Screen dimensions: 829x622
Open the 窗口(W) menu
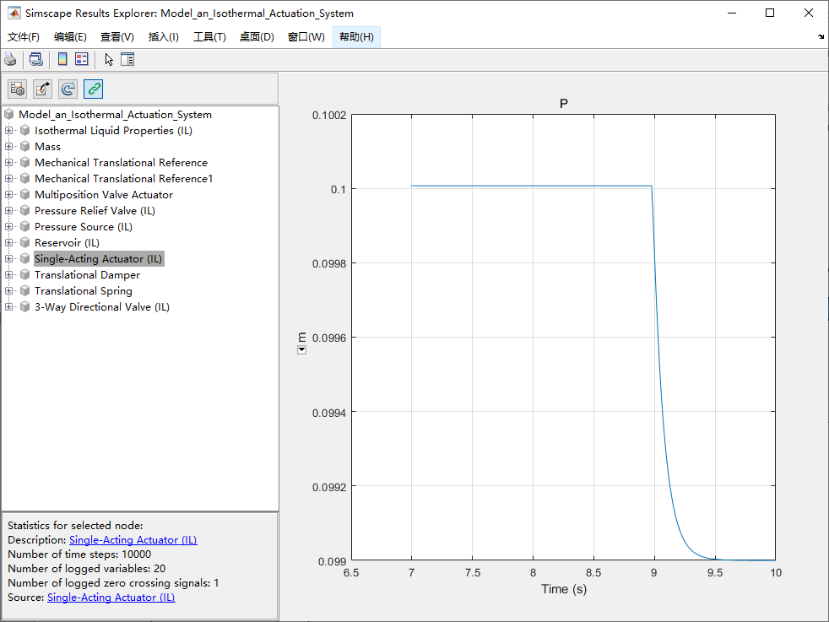point(306,37)
